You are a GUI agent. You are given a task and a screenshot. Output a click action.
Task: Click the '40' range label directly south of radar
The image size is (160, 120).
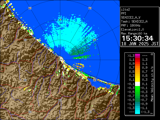[x=60, y=100]
